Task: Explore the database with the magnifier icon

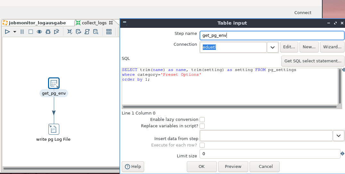Action: [x=96, y=32]
